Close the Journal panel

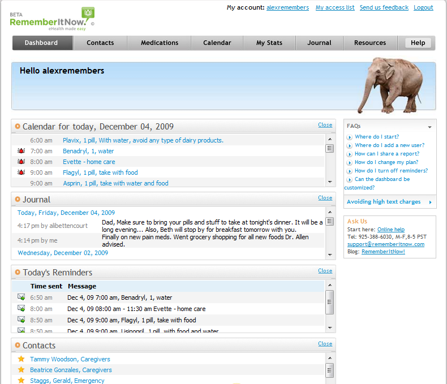[325, 198]
